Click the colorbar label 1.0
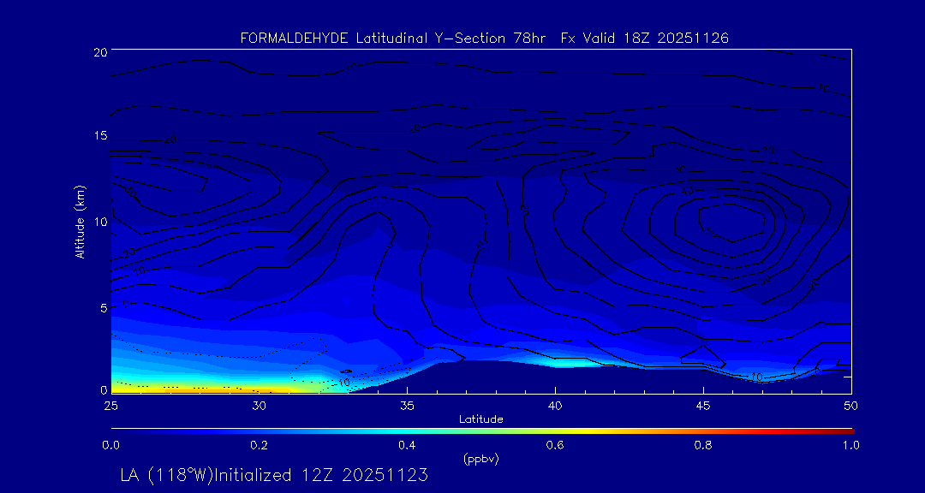 point(852,445)
